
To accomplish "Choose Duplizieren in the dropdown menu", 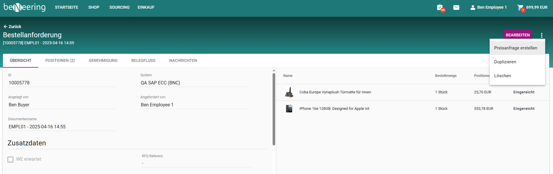I will point(505,62).
